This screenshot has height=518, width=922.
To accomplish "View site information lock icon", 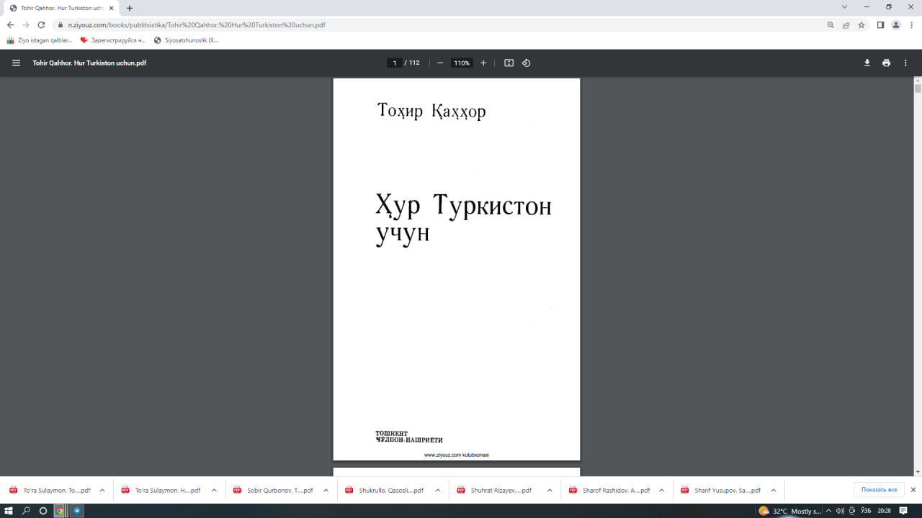I will (60, 24).
